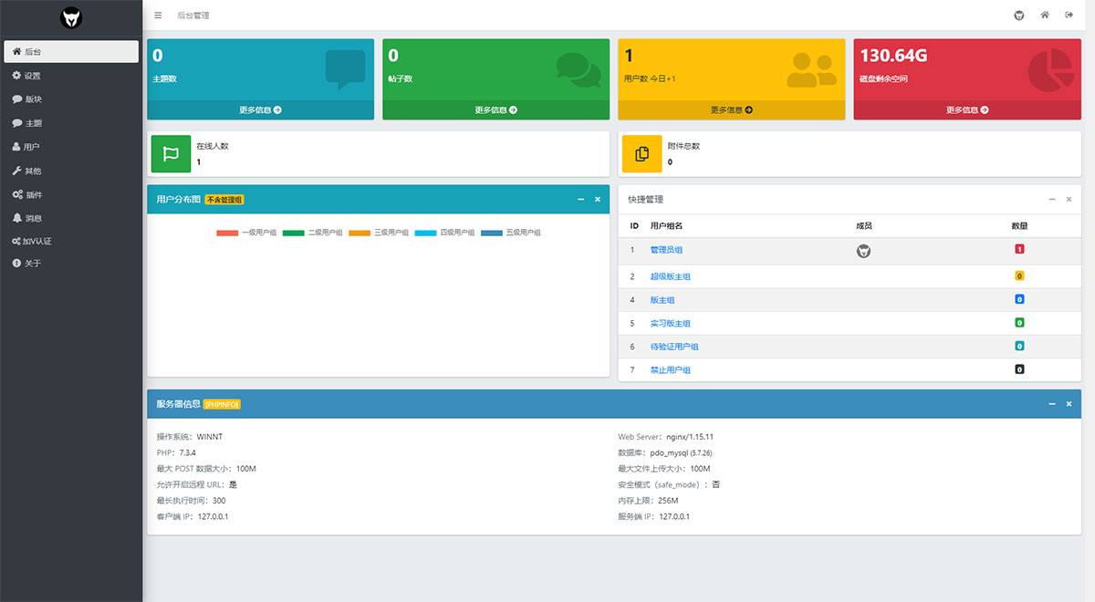Collapse the 服务器信息 panel

pyautogui.click(x=1052, y=403)
